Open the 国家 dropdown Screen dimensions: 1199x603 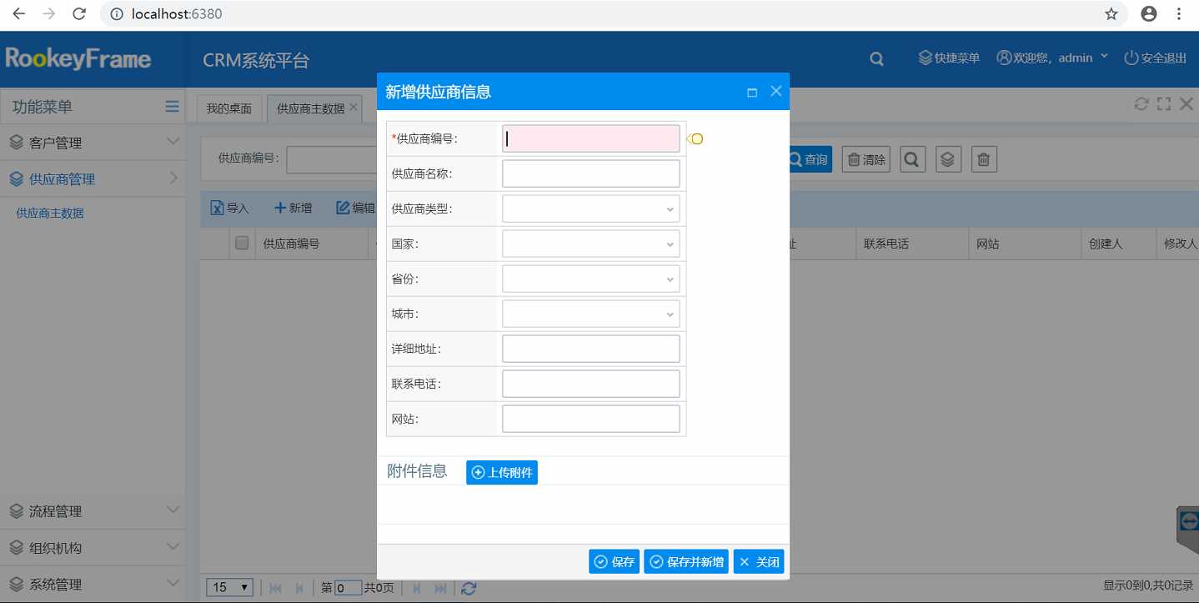pos(591,244)
